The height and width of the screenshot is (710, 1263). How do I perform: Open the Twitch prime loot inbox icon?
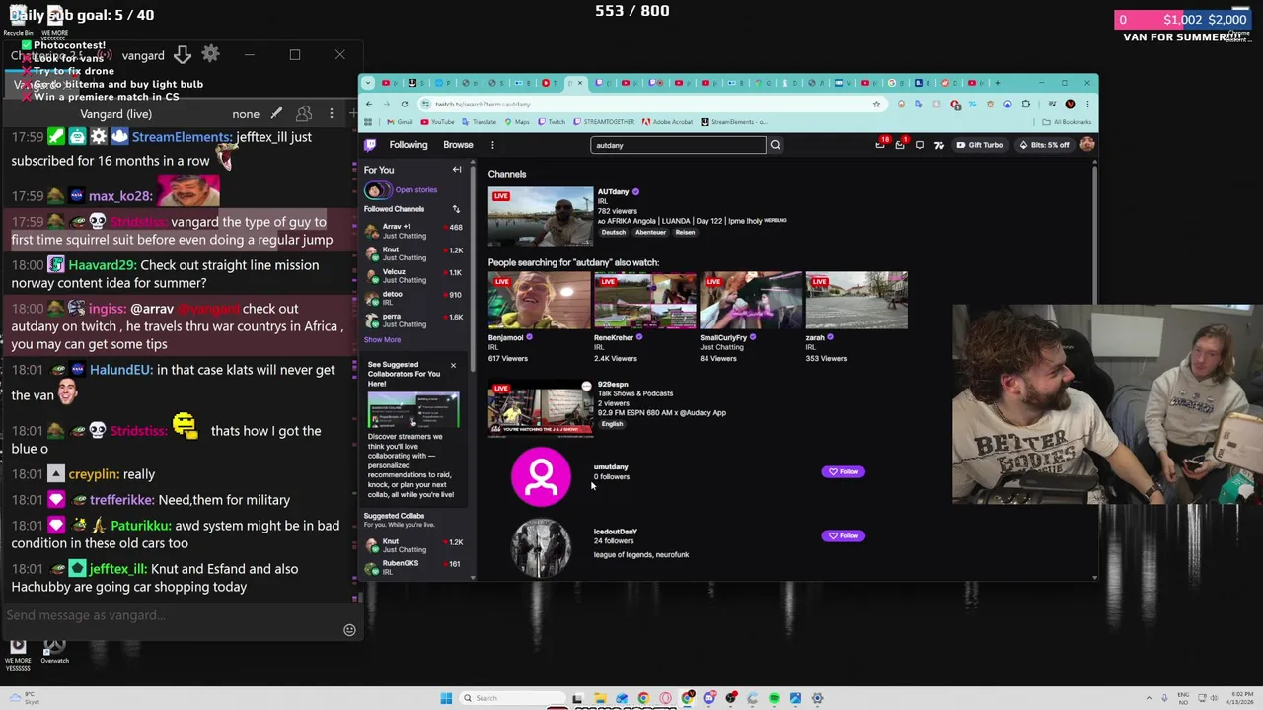[880, 145]
